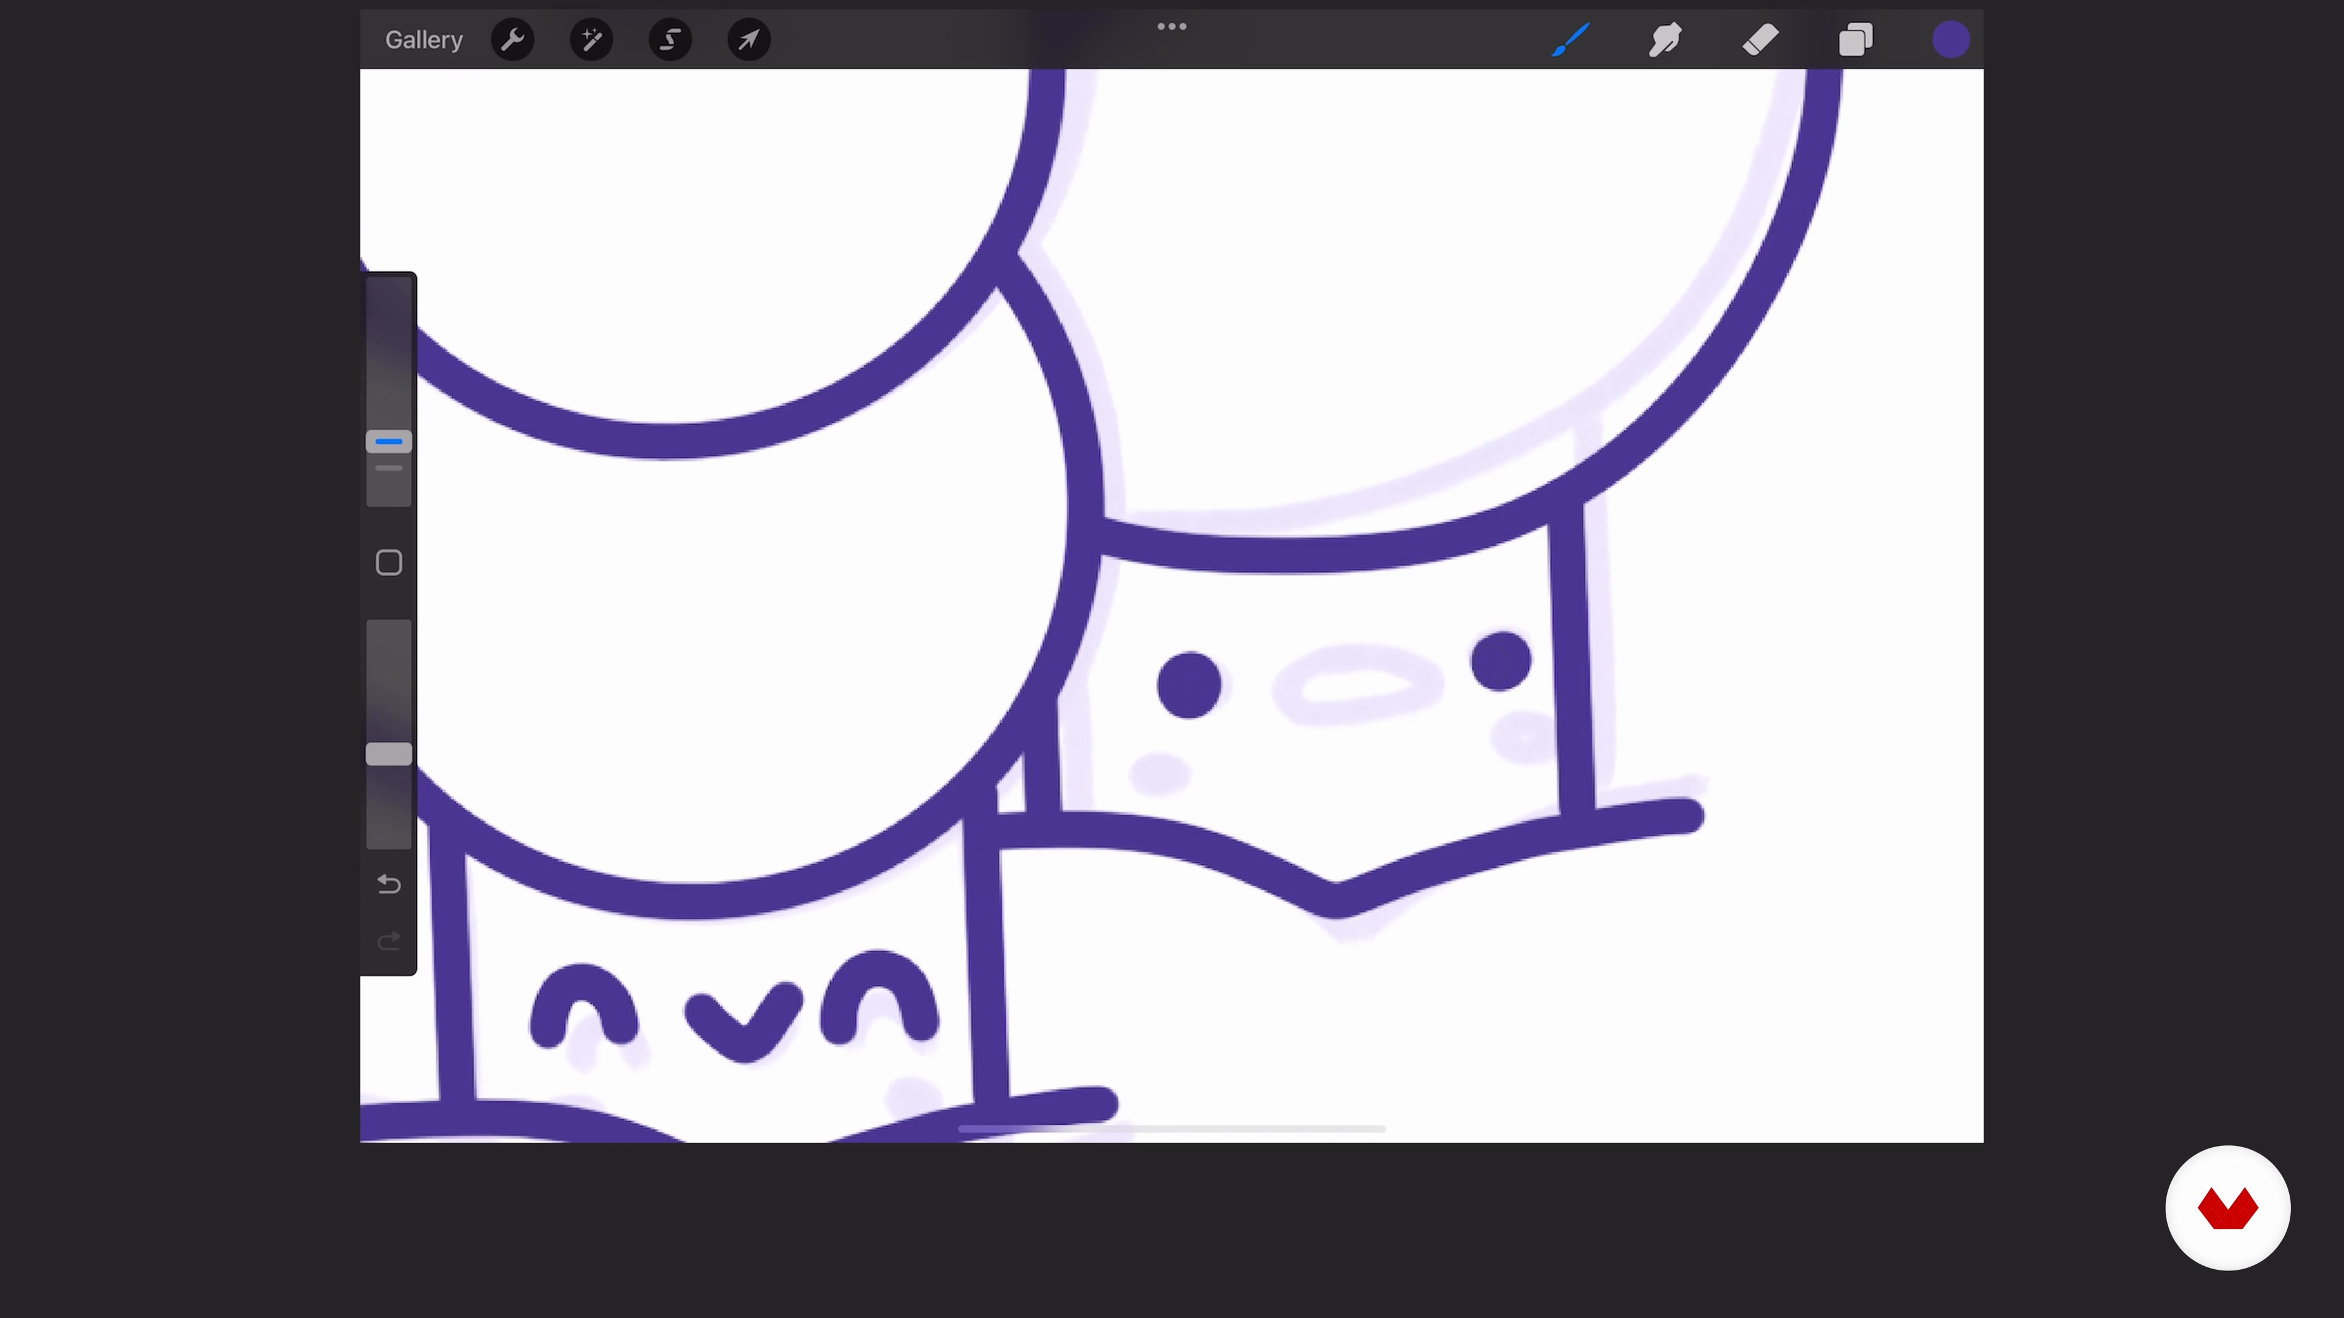Select the Brush paint tool

(1571, 40)
